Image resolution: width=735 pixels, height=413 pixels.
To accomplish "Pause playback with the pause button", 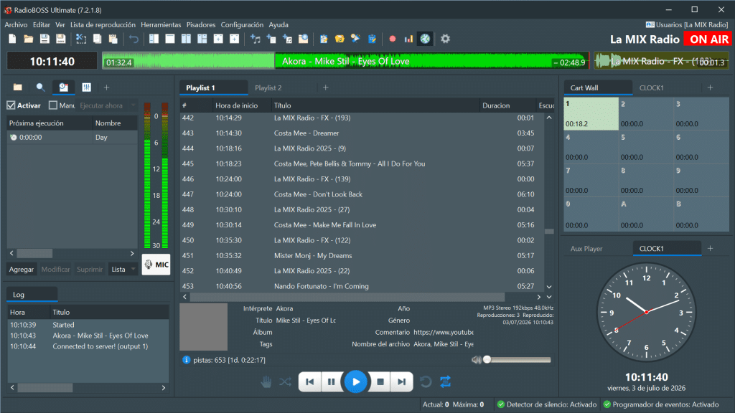I will (x=331, y=381).
